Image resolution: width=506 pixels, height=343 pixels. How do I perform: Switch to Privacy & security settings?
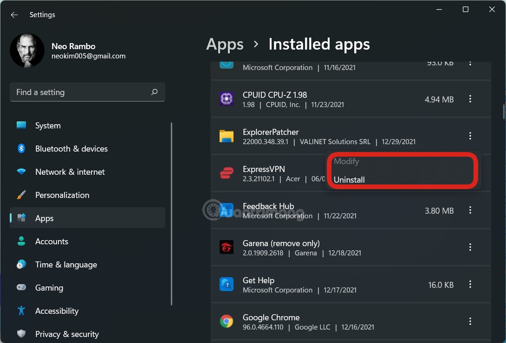click(21, 334)
